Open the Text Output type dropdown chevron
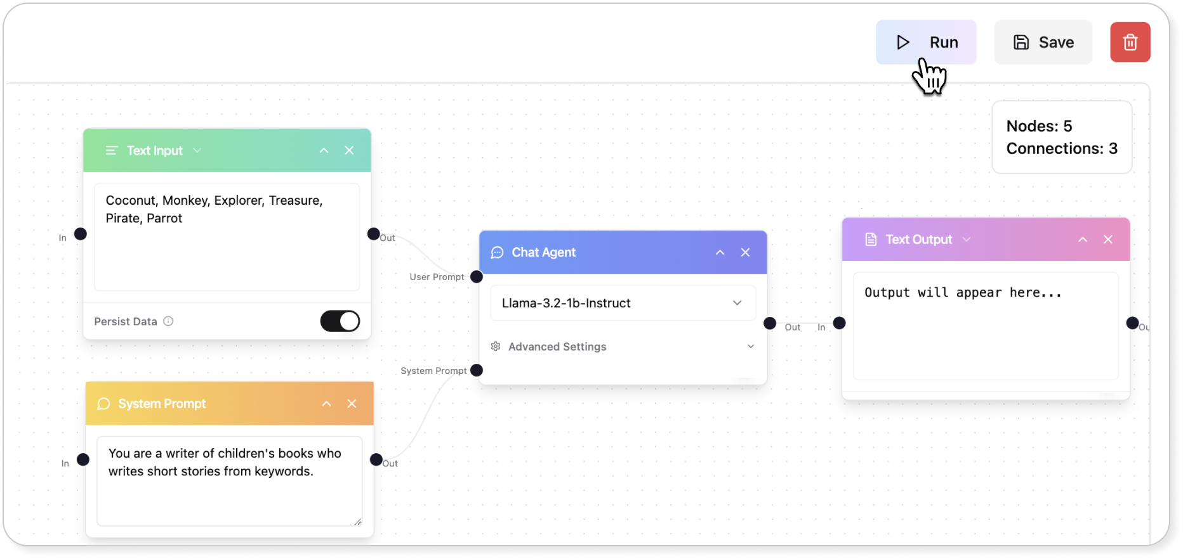 point(967,239)
